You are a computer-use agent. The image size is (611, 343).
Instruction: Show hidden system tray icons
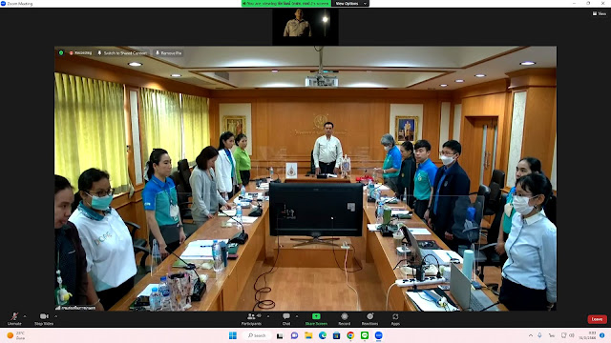(x=531, y=335)
